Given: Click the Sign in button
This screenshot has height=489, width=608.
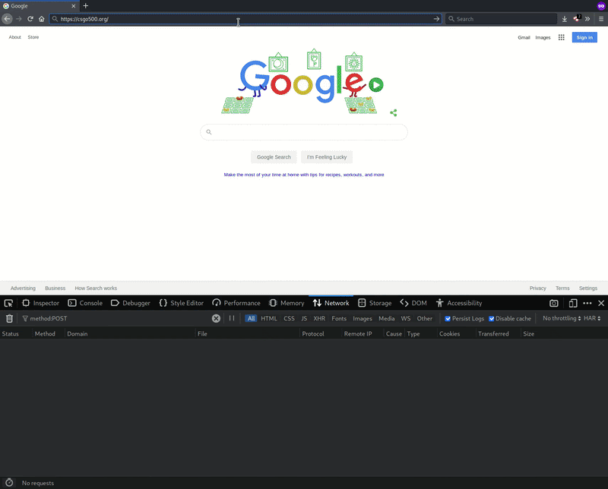Looking at the screenshot, I should pyautogui.click(x=584, y=37).
